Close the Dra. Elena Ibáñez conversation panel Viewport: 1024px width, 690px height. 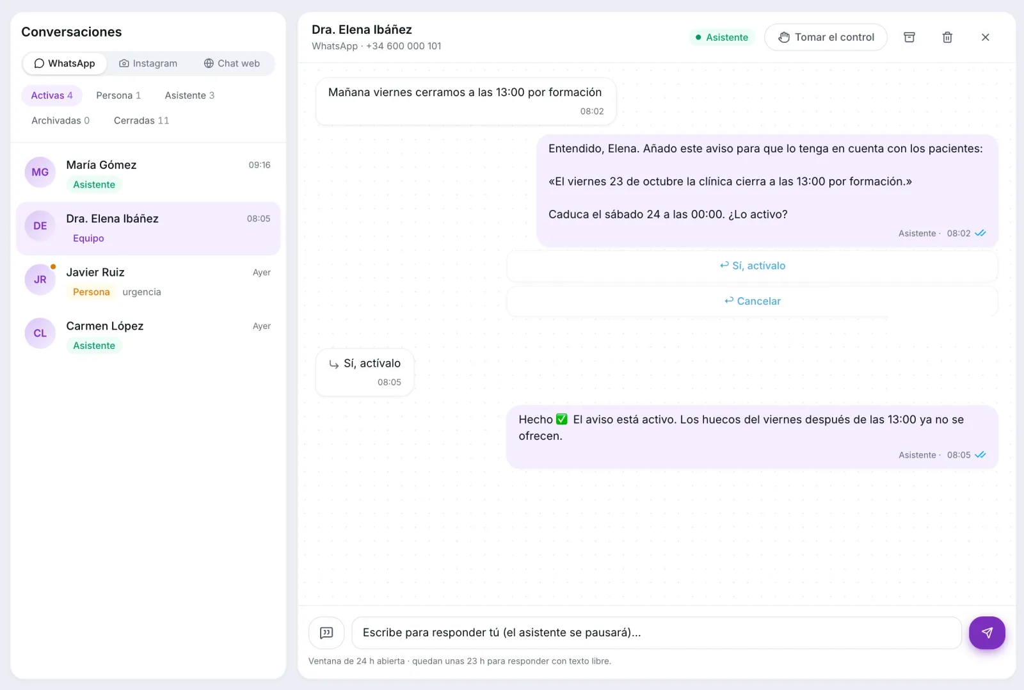click(986, 37)
